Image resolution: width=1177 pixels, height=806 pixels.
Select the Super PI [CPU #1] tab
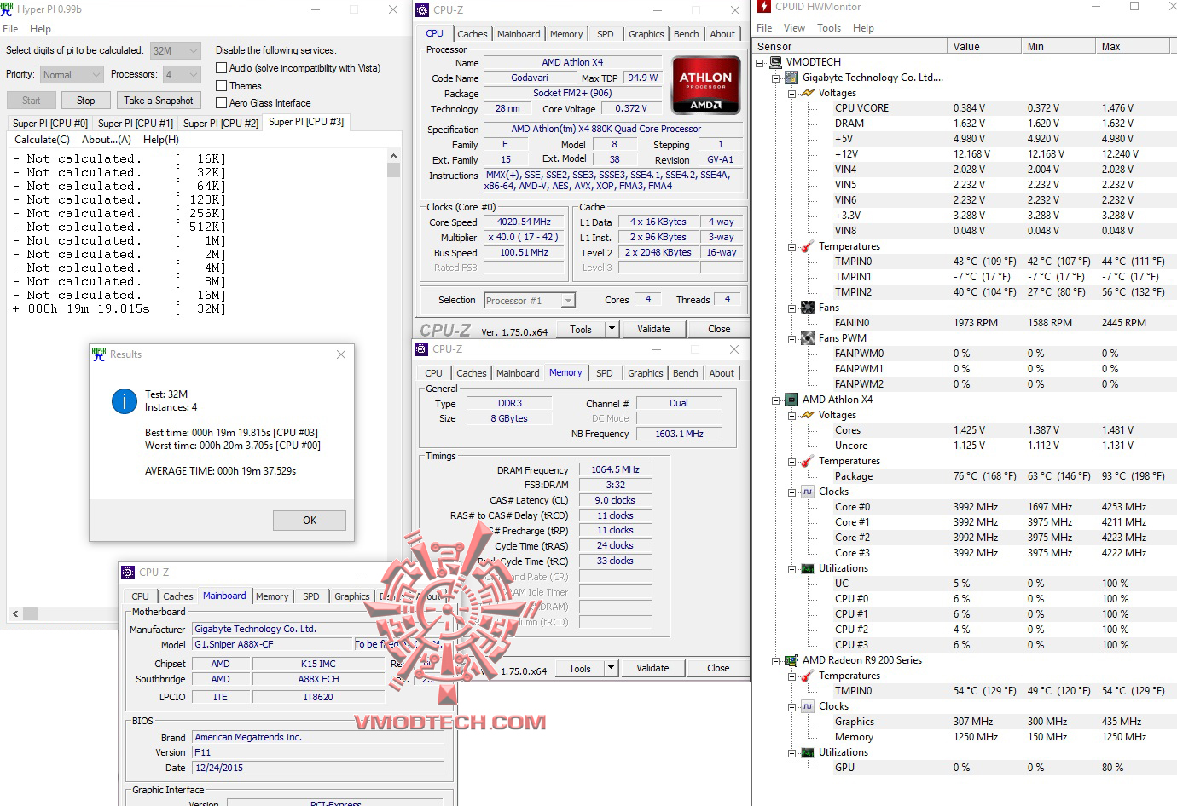[x=135, y=124]
